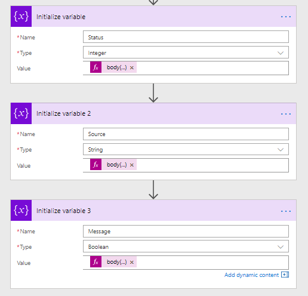This screenshot has height=296, width=308.
Task: Open the ellipsis menu for Initialize variable 2
Action: coord(286,114)
